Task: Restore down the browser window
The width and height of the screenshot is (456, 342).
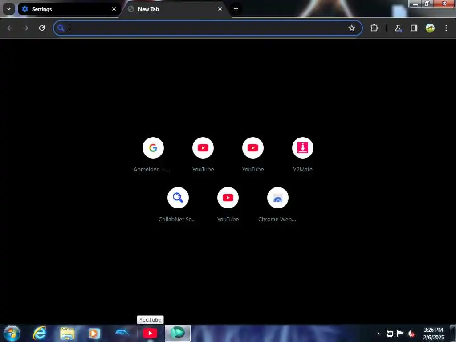Action: [x=427, y=4]
